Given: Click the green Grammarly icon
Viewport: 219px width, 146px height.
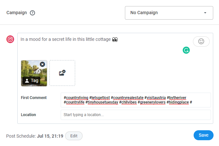Looking at the screenshot, I should [x=186, y=50].
